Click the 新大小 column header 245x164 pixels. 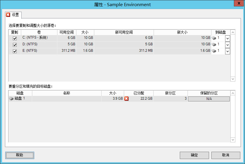(182, 32)
